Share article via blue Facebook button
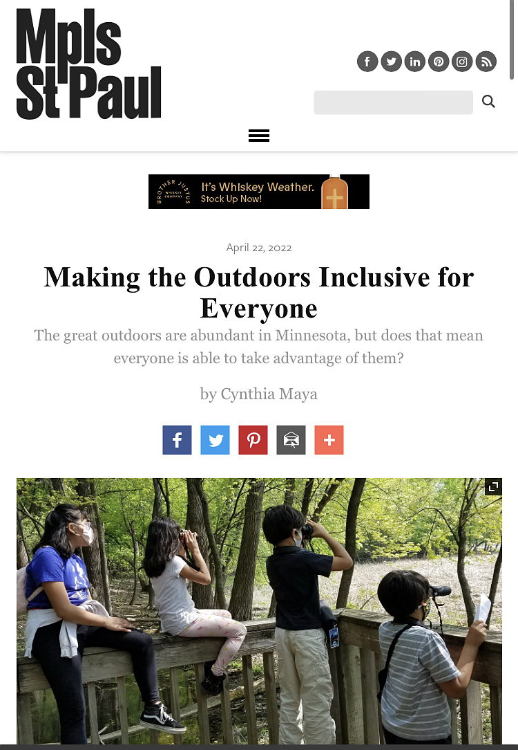 click(177, 440)
